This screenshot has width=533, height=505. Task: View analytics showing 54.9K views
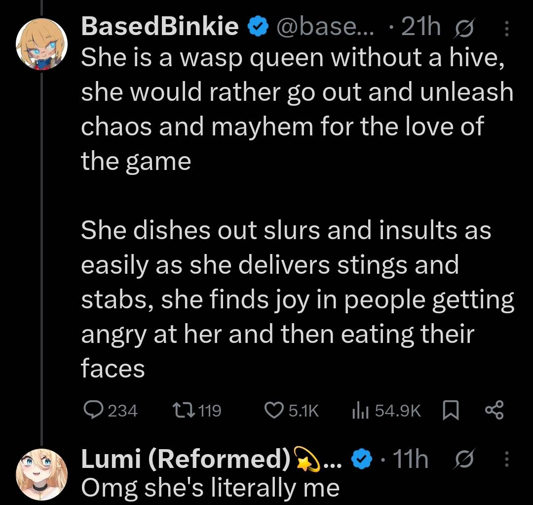tap(357, 410)
